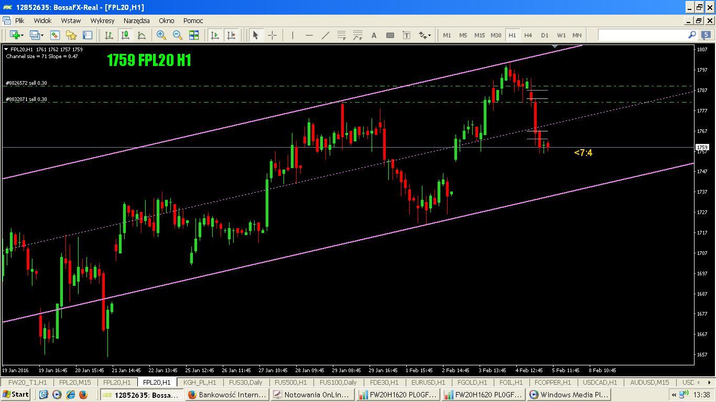Open the Okno menu

[x=166, y=20]
